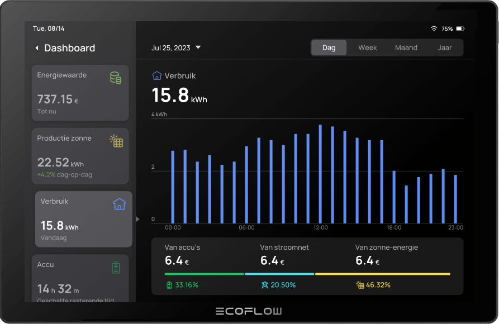The image size is (499, 324).
Task: Collapse the sidebar with the small arrow handle
Action: (137, 219)
